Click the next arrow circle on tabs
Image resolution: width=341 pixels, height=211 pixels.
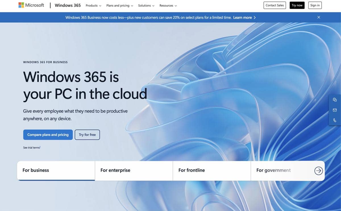[319, 171]
